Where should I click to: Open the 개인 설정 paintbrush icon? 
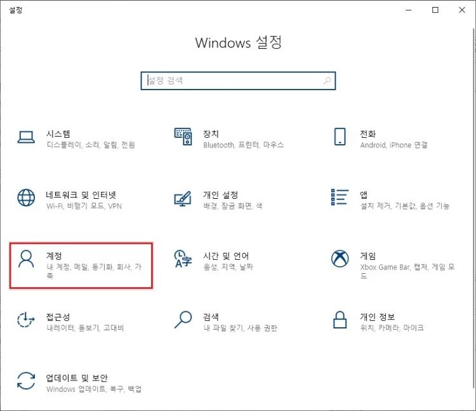point(183,198)
